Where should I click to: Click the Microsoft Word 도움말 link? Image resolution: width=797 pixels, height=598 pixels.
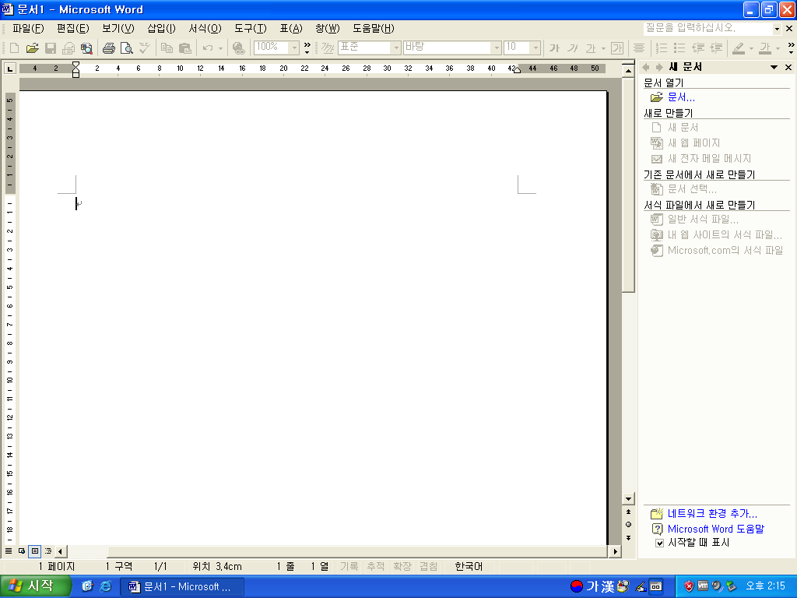pos(716,529)
